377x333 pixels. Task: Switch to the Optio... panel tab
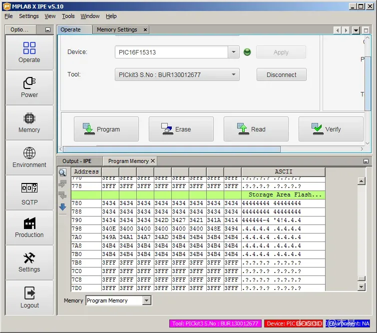19,29
